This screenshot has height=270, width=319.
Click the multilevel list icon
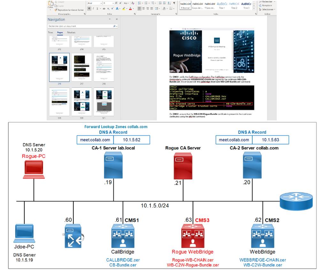point(153,3)
